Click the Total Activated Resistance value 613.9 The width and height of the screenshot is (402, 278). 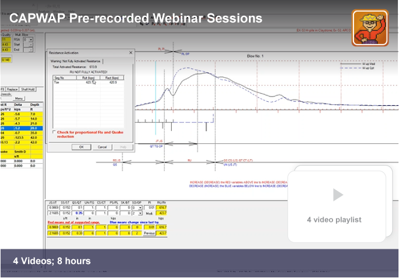[x=93, y=67]
